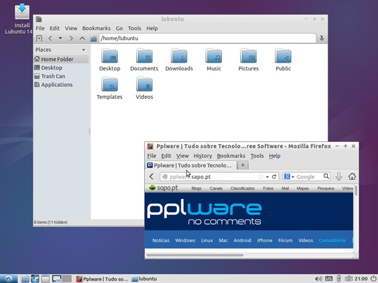Click the Fórum navigation link

point(285,240)
